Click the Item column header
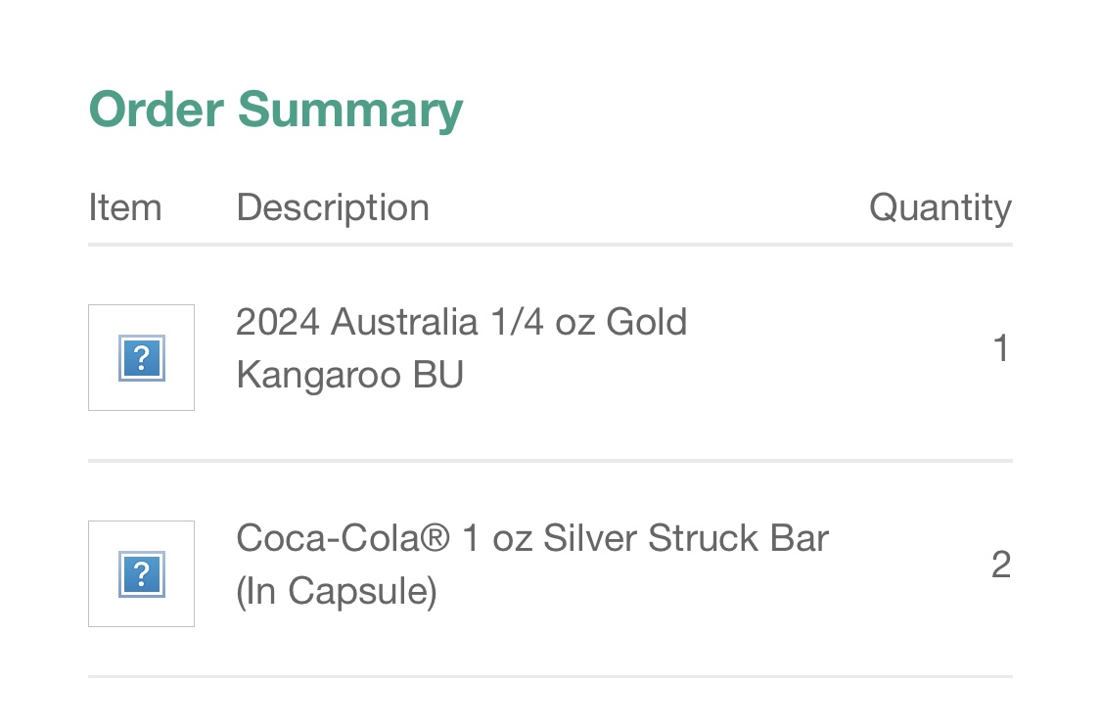 coord(125,207)
